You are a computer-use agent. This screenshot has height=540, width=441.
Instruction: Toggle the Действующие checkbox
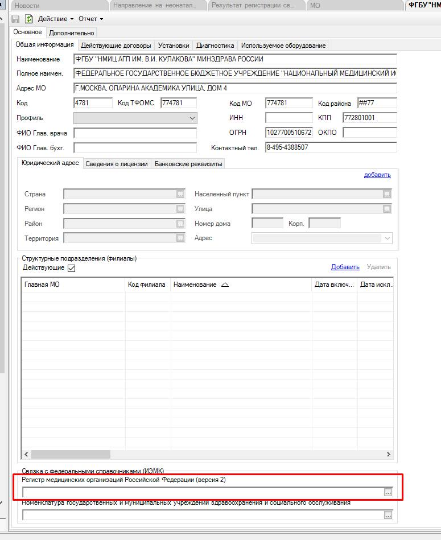(x=71, y=268)
